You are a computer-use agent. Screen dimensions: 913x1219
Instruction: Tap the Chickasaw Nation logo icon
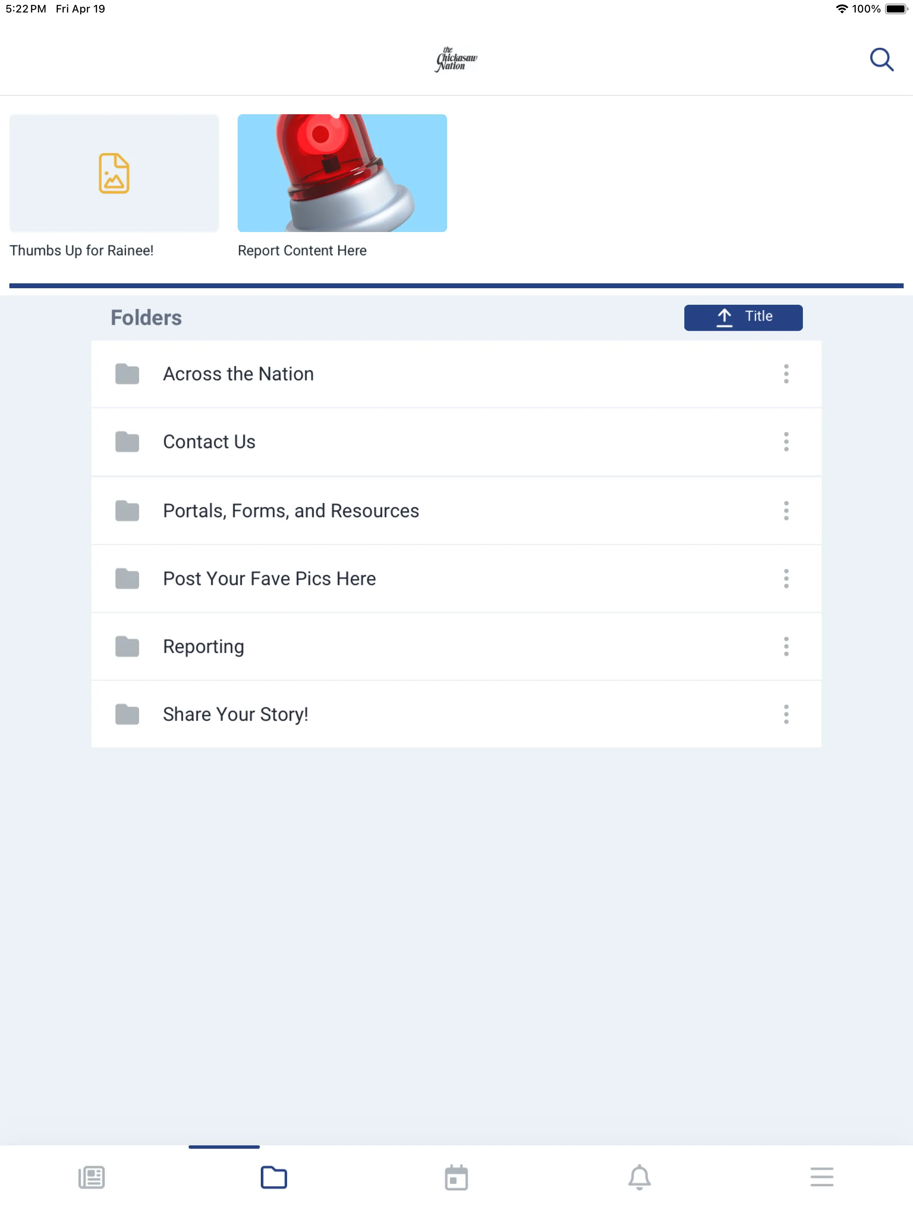tap(456, 59)
